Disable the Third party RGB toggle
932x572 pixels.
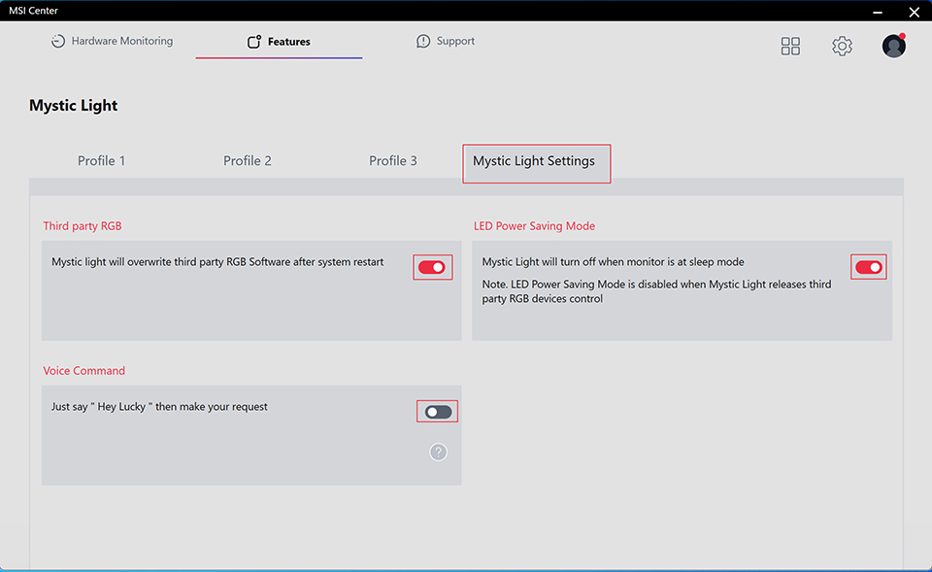432,267
